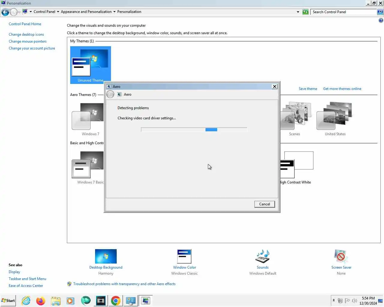The width and height of the screenshot is (384, 307).
Task: Open Control Panel Home link
Action: (x=25, y=24)
